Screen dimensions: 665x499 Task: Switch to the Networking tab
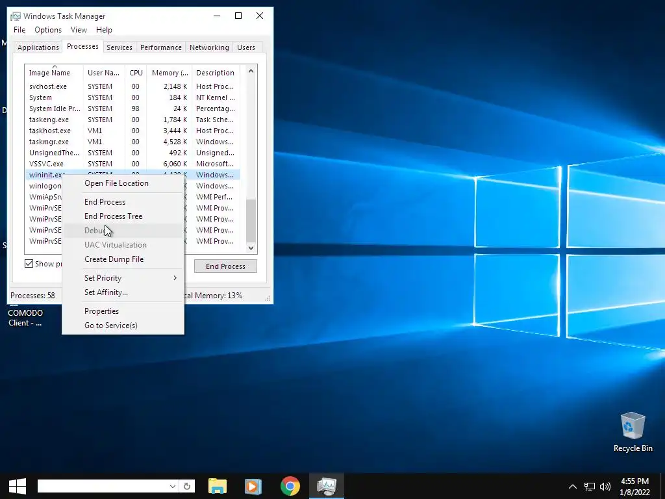tap(209, 47)
